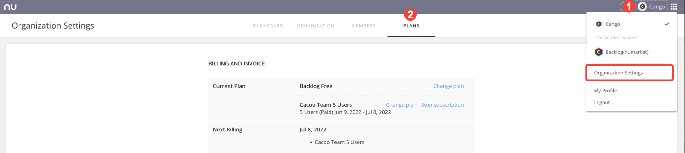Screen dimensions: 685x153
Task: Switch to Backlog(numarket) classic space
Action: tap(632, 52)
